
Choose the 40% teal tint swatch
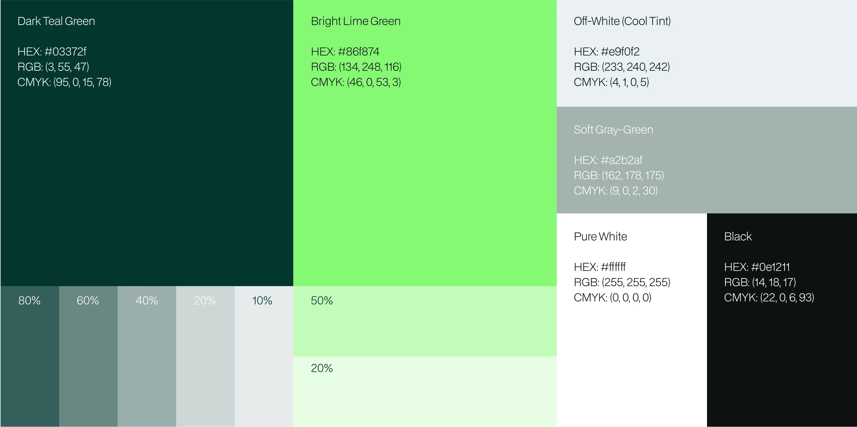coord(147,356)
